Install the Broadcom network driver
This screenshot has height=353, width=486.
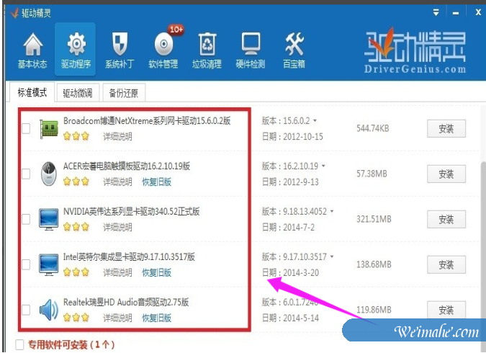(446, 128)
